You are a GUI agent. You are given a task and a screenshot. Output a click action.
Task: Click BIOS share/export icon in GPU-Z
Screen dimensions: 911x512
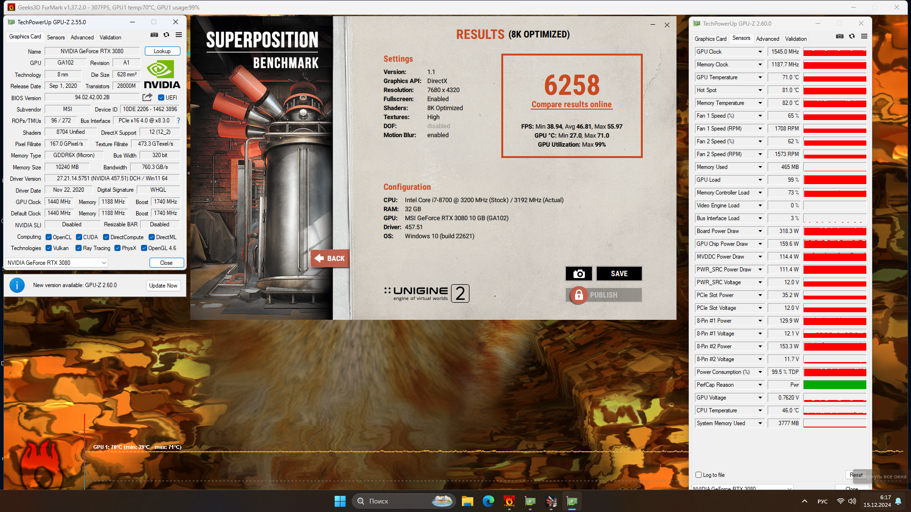point(148,97)
